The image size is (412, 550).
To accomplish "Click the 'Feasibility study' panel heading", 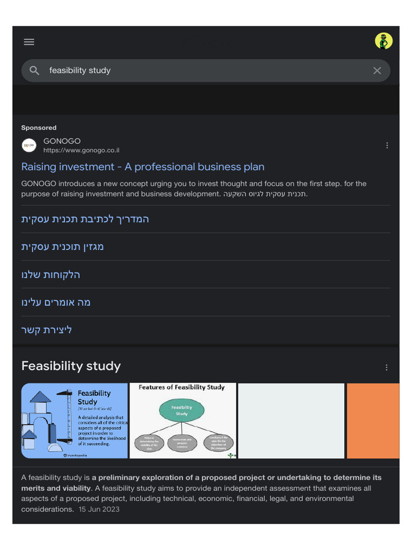I will point(71,366).
